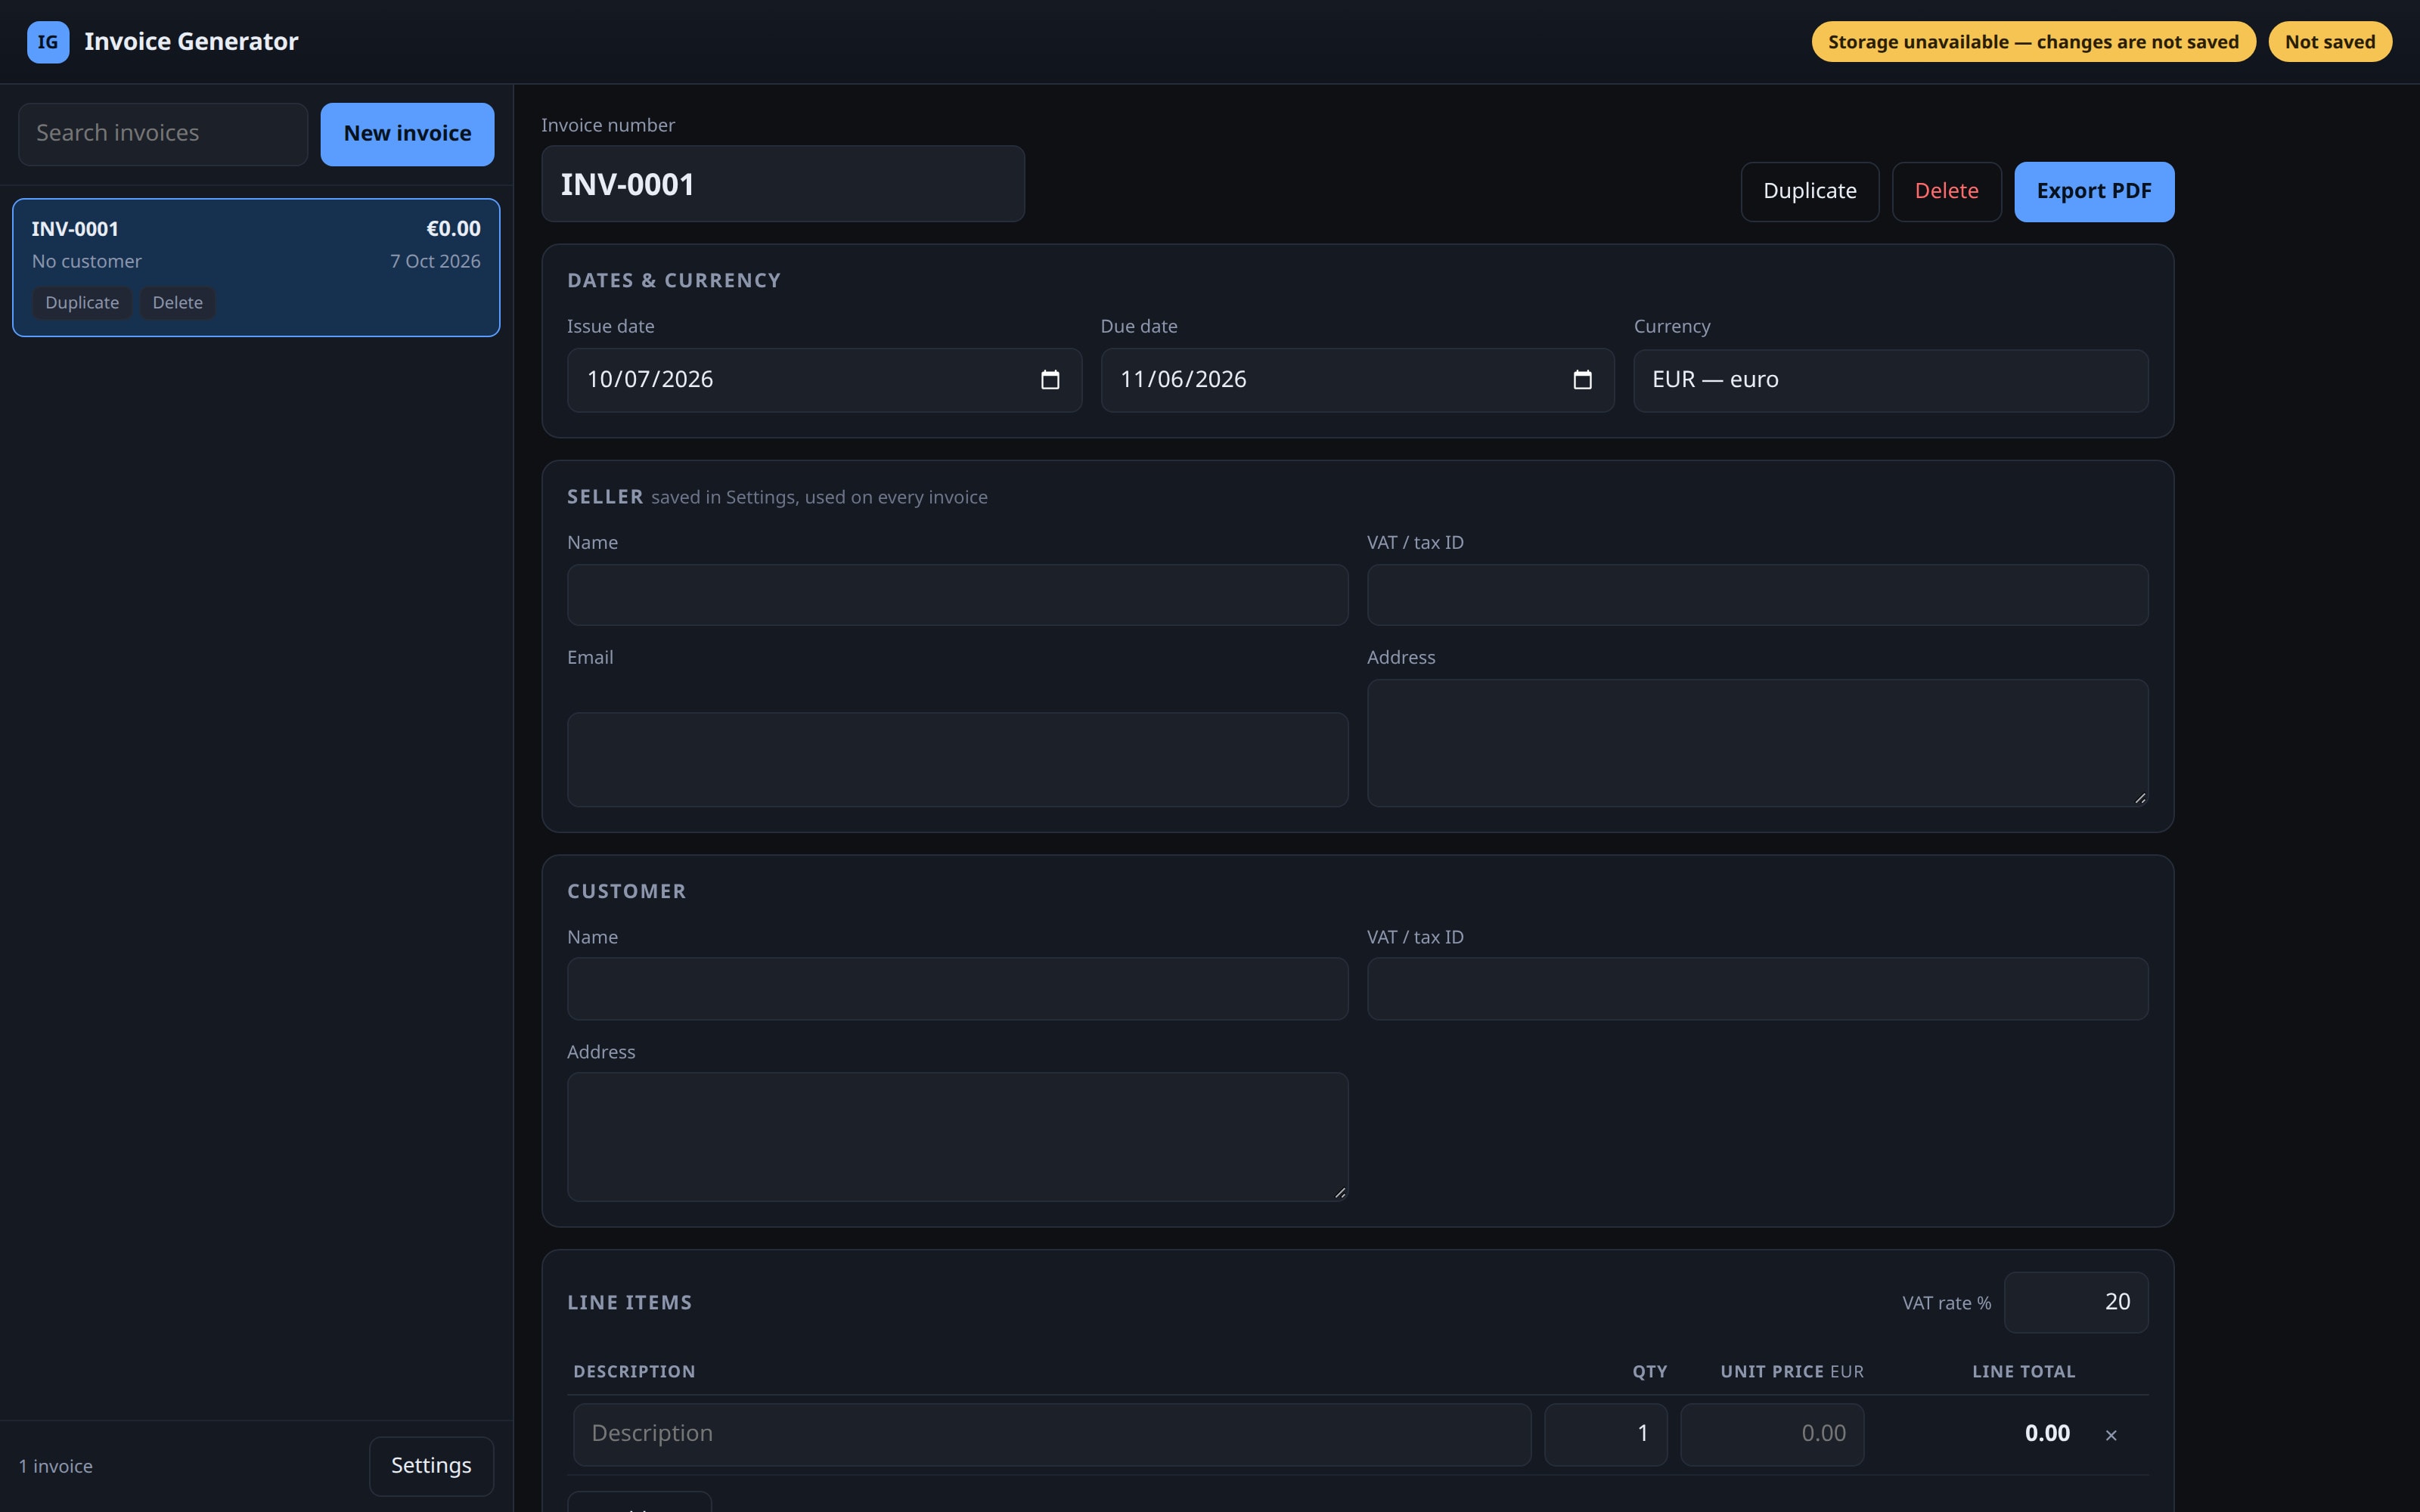Focus the line item Description field
Viewport: 2420px width, 1512px height.
point(1052,1434)
